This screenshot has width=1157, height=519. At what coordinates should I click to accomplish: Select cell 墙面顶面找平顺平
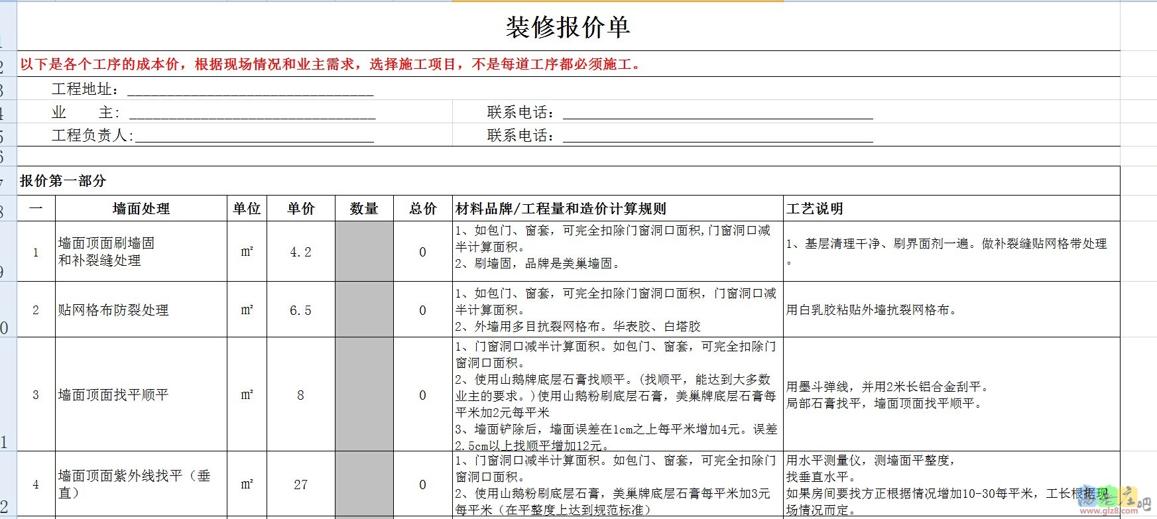[x=141, y=394]
